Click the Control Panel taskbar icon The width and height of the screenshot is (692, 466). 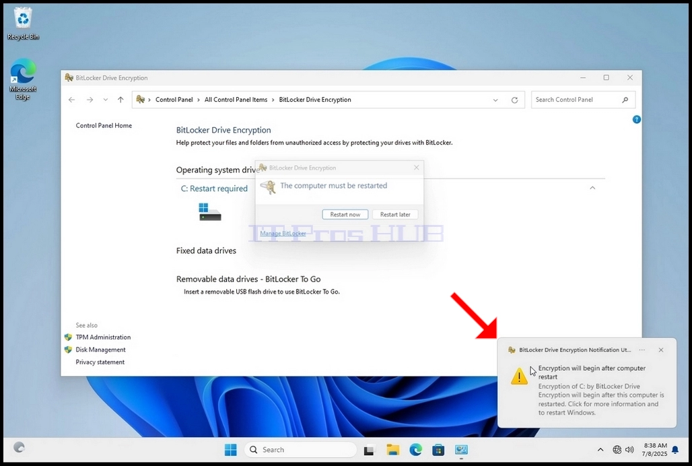(461, 450)
